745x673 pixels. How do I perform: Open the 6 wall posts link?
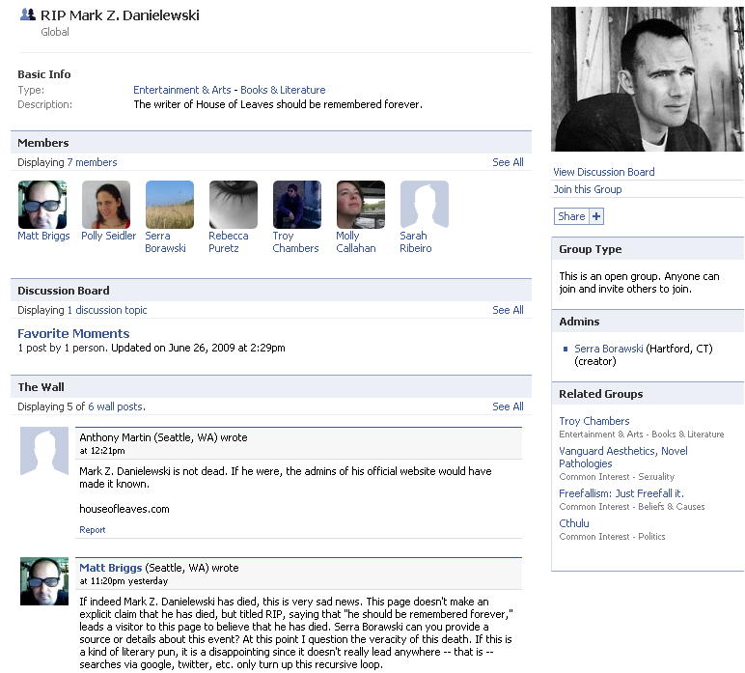(x=116, y=407)
